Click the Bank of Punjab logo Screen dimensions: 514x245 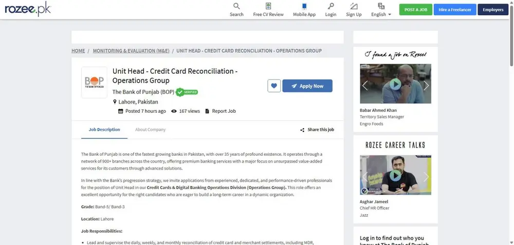point(94,83)
